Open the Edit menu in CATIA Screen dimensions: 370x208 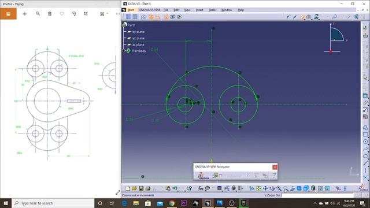176,10
